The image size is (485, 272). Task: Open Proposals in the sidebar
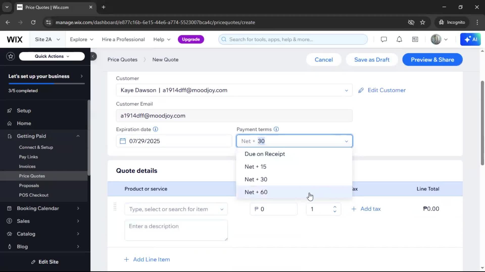29,186
